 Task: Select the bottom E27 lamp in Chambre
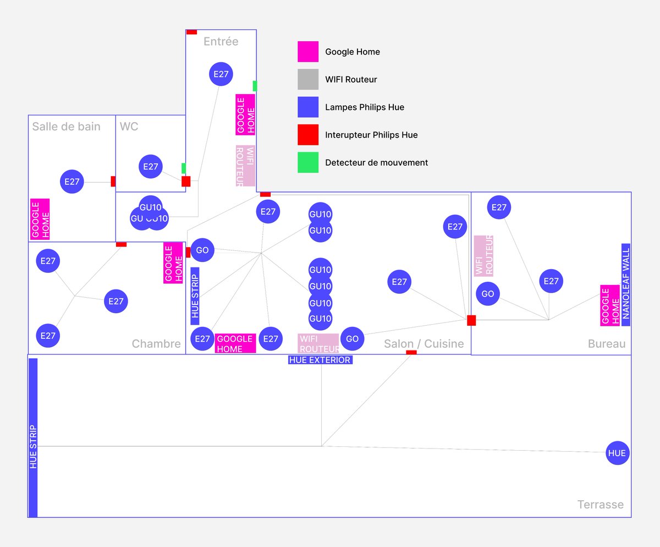pos(48,336)
